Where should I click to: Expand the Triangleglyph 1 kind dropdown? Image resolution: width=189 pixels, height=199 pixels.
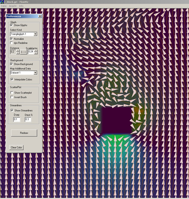click(35, 34)
